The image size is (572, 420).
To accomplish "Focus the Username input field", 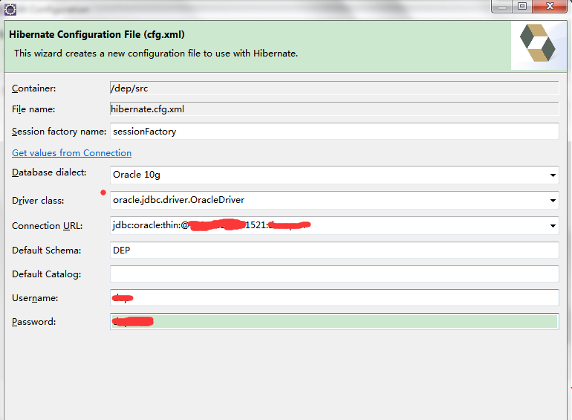I will pyautogui.click(x=334, y=298).
